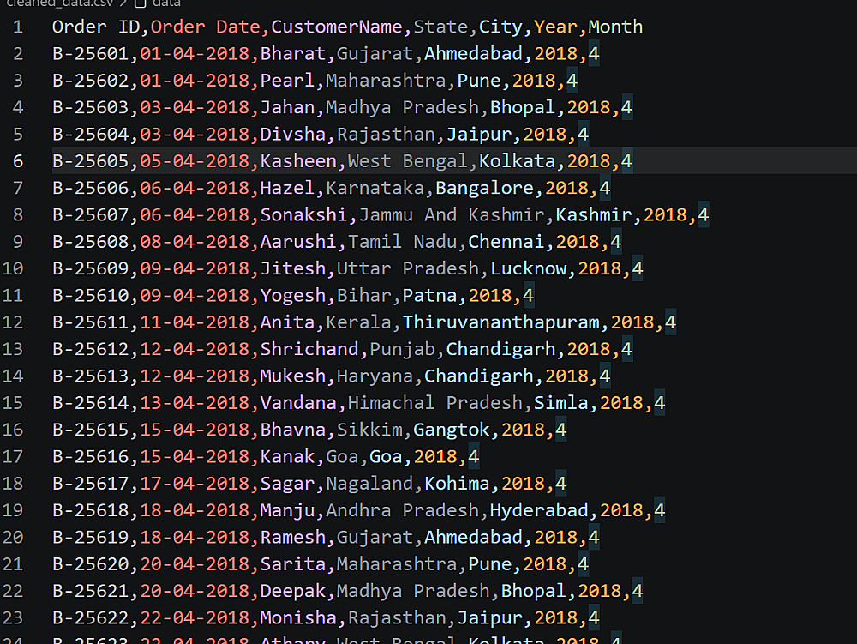The image size is (857, 644).
Task: Click the 'data' breadcrumb symbol icon
Action: point(141,3)
